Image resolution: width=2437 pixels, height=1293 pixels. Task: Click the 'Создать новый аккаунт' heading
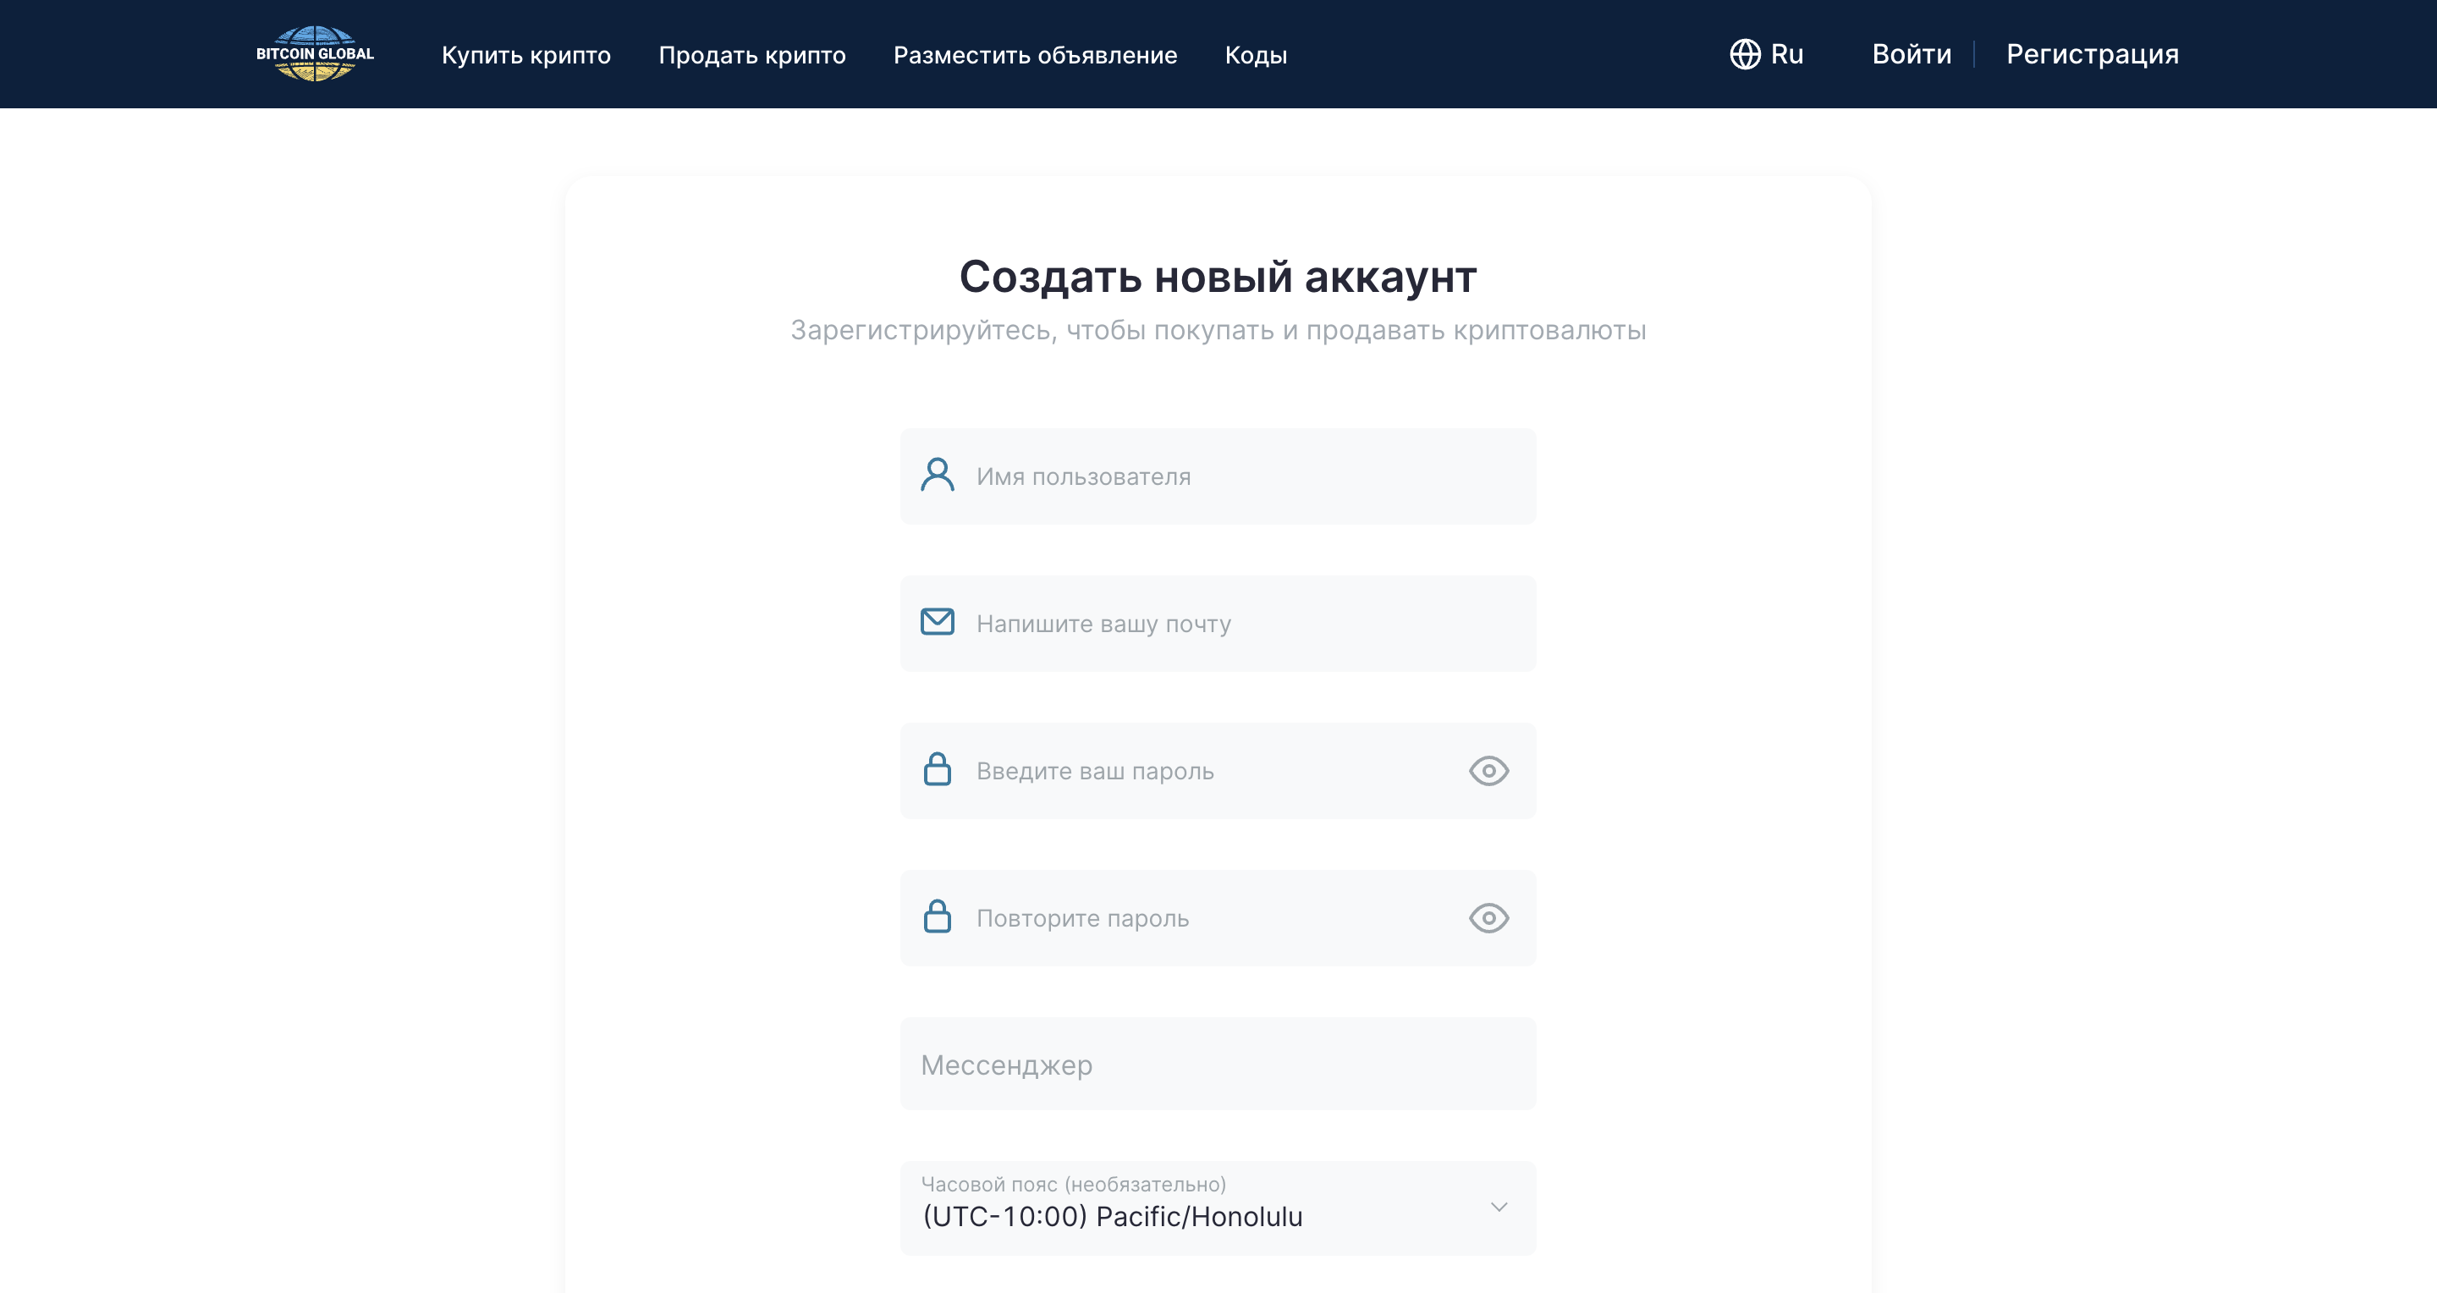(1218, 278)
